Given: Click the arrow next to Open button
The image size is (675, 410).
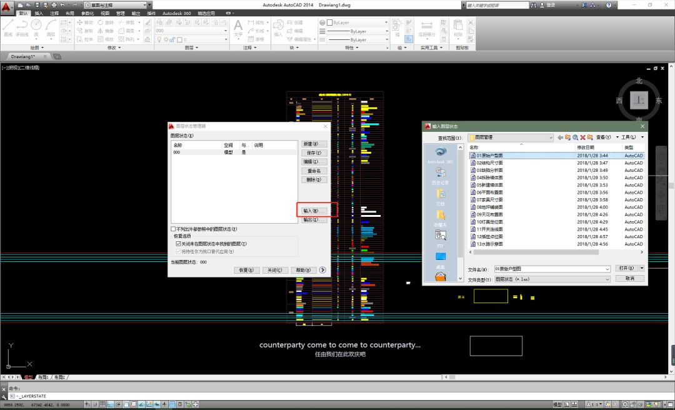Looking at the screenshot, I should 642,268.
